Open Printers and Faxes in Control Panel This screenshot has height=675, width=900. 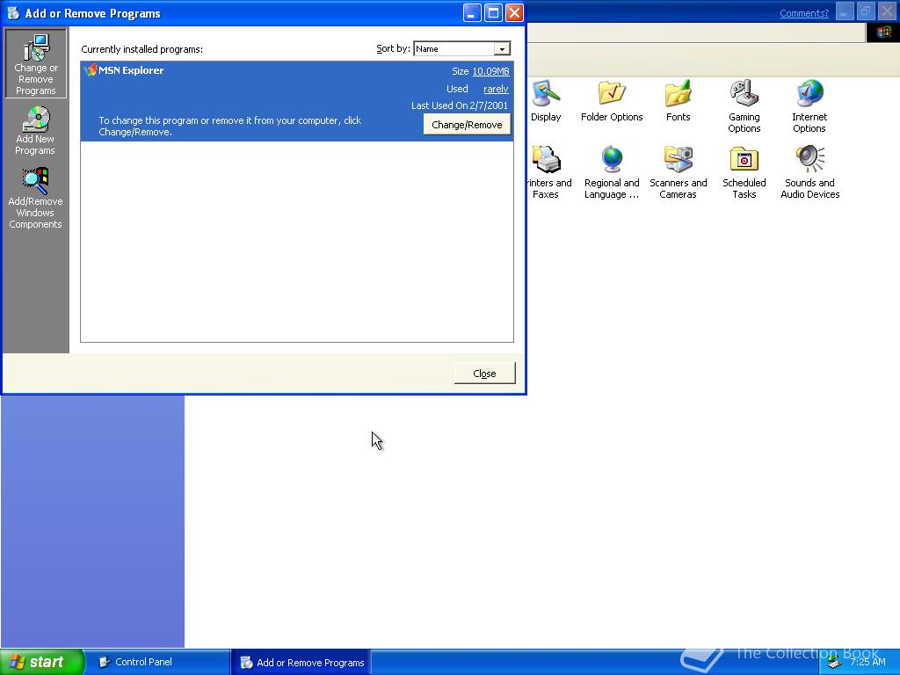pyautogui.click(x=548, y=173)
